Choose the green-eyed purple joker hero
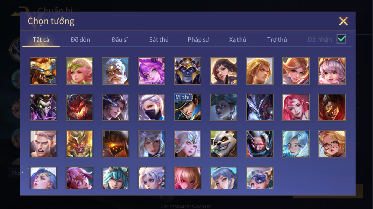The image size is (373, 209). tap(44, 107)
